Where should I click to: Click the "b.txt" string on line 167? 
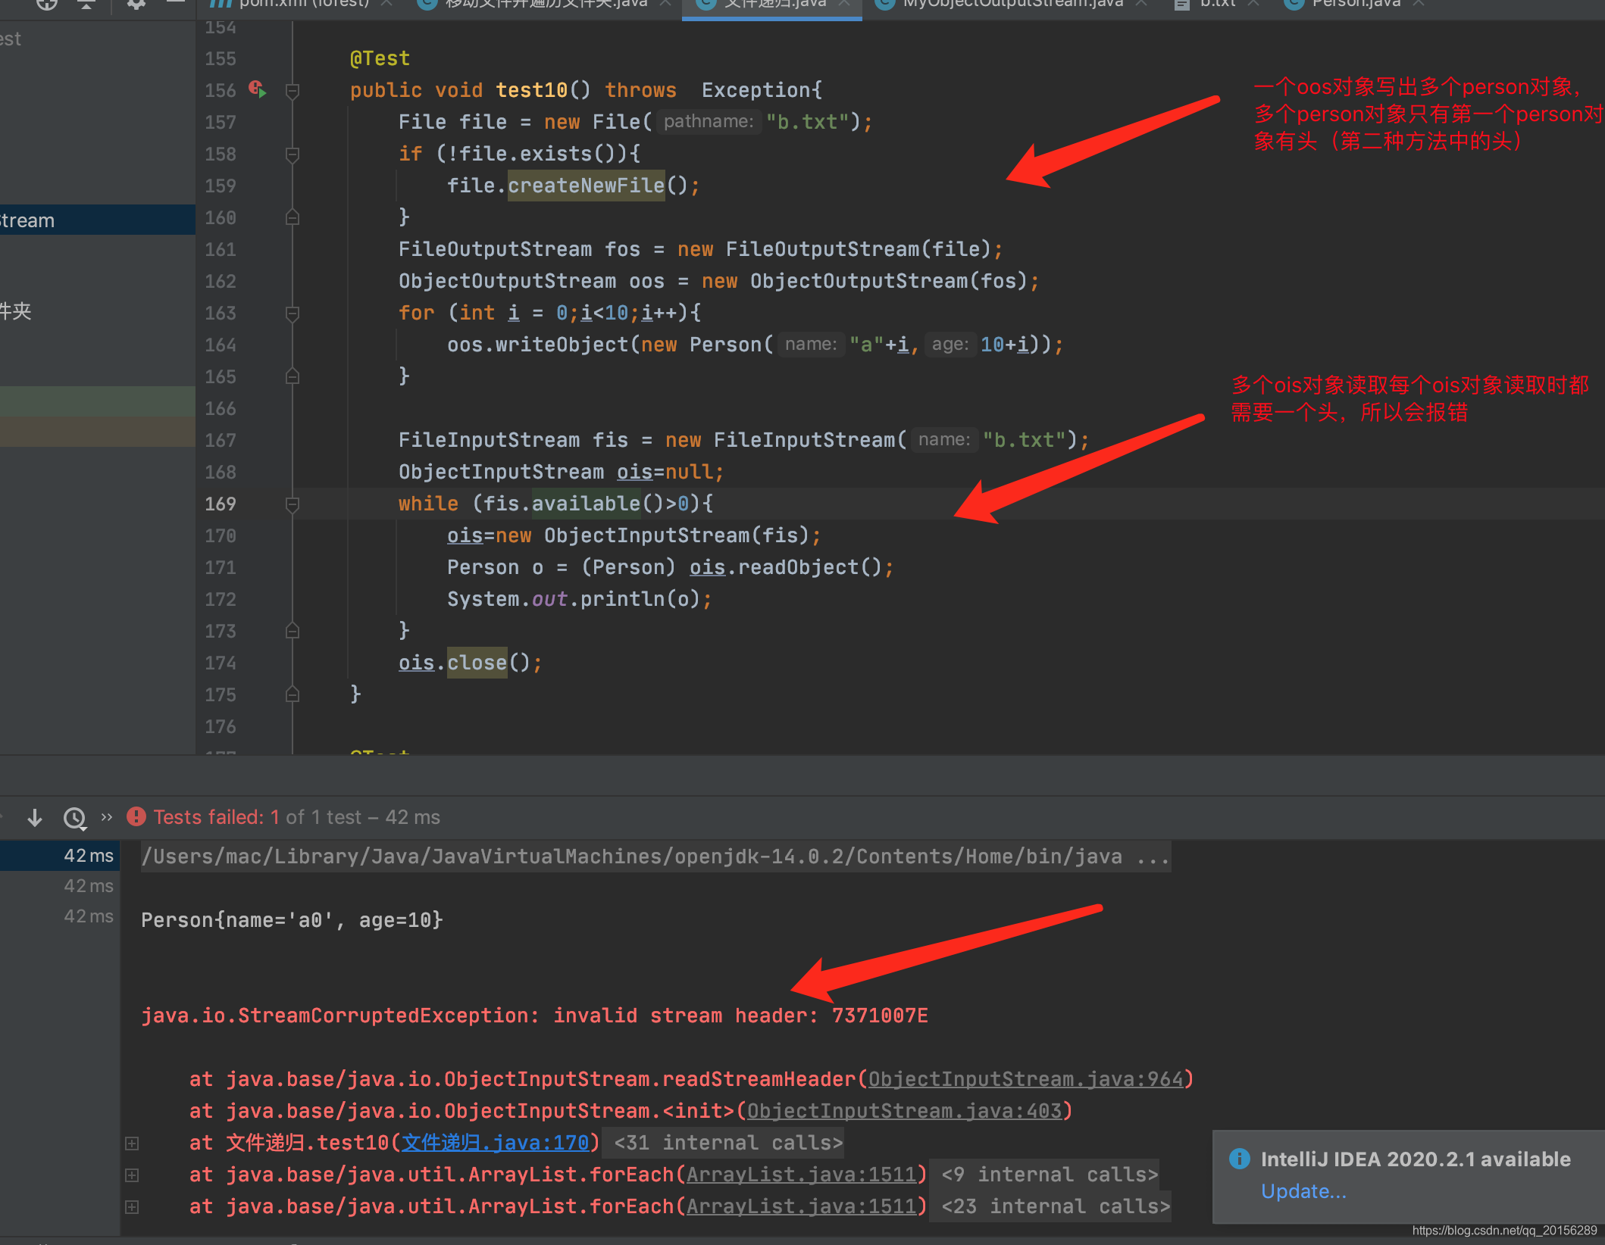pyautogui.click(x=1024, y=440)
